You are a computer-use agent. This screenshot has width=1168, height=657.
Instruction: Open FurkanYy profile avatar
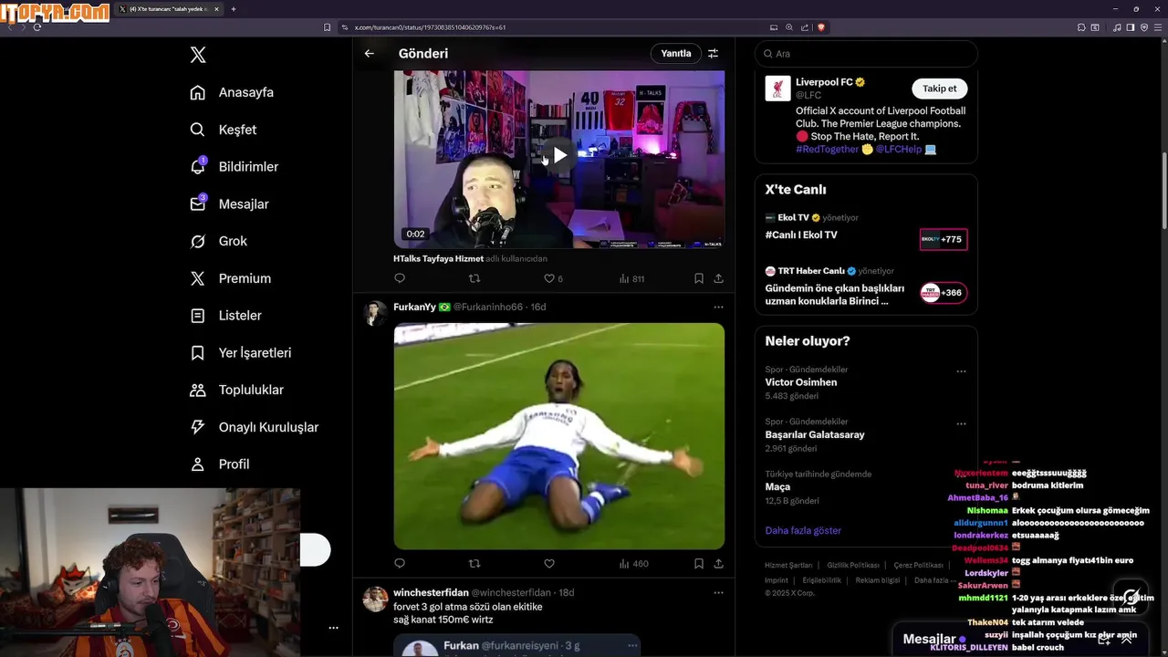click(375, 313)
